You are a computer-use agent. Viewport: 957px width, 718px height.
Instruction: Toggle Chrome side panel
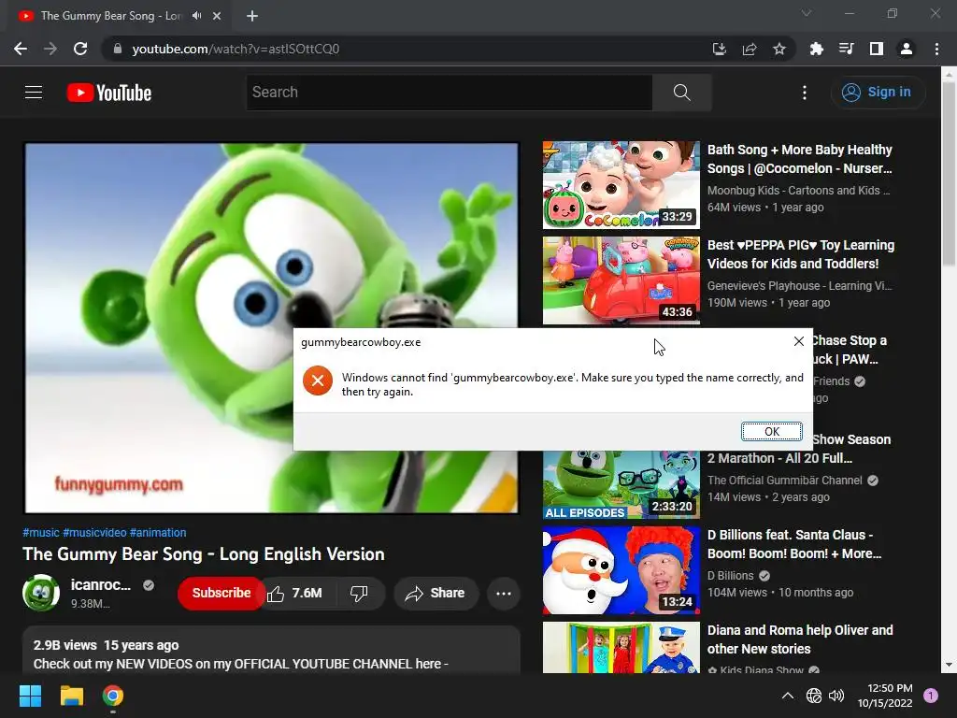877,49
